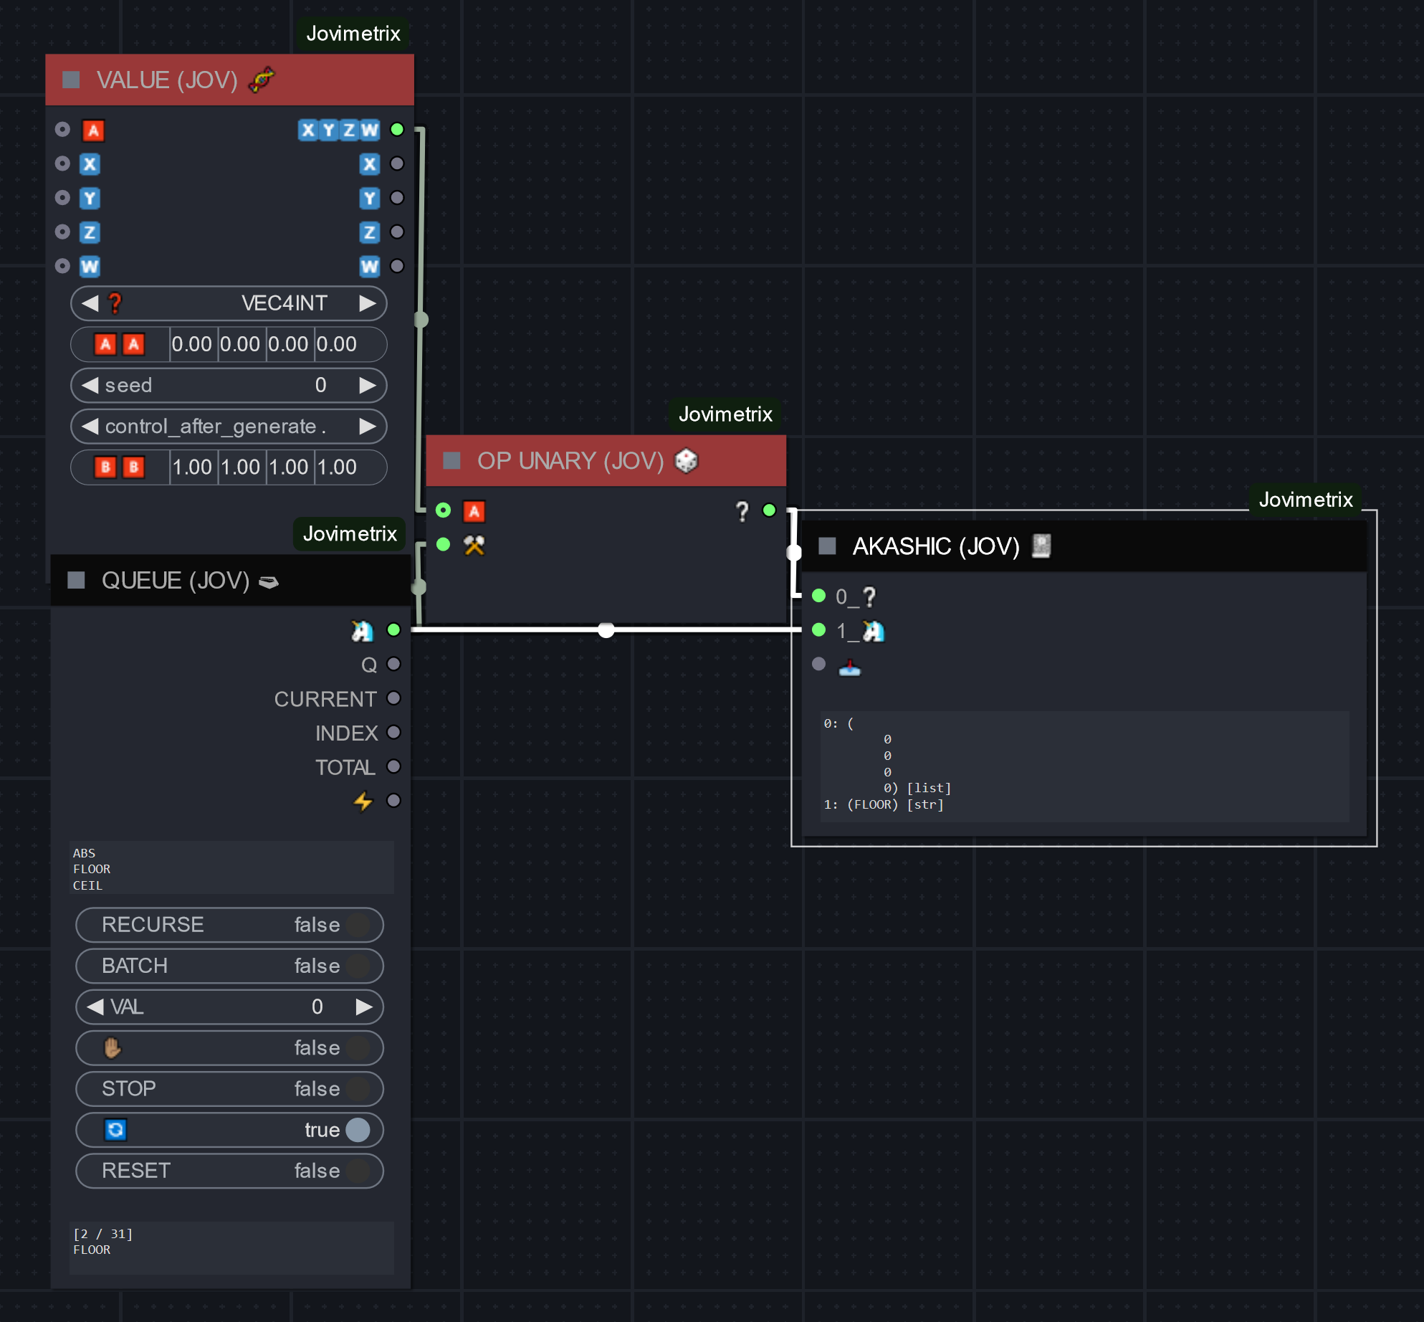The image size is (1424, 1322).
Task: Click the DNA icon on VALUE node title
Action: (262, 80)
